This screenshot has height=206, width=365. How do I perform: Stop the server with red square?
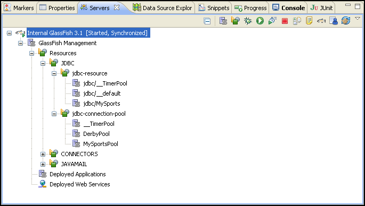pyautogui.click(x=285, y=21)
